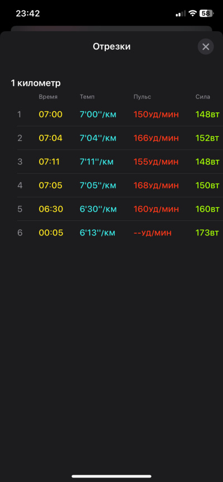Tap the empty --уд/мин heart rate value
The image size is (223, 482).
click(152, 233)
